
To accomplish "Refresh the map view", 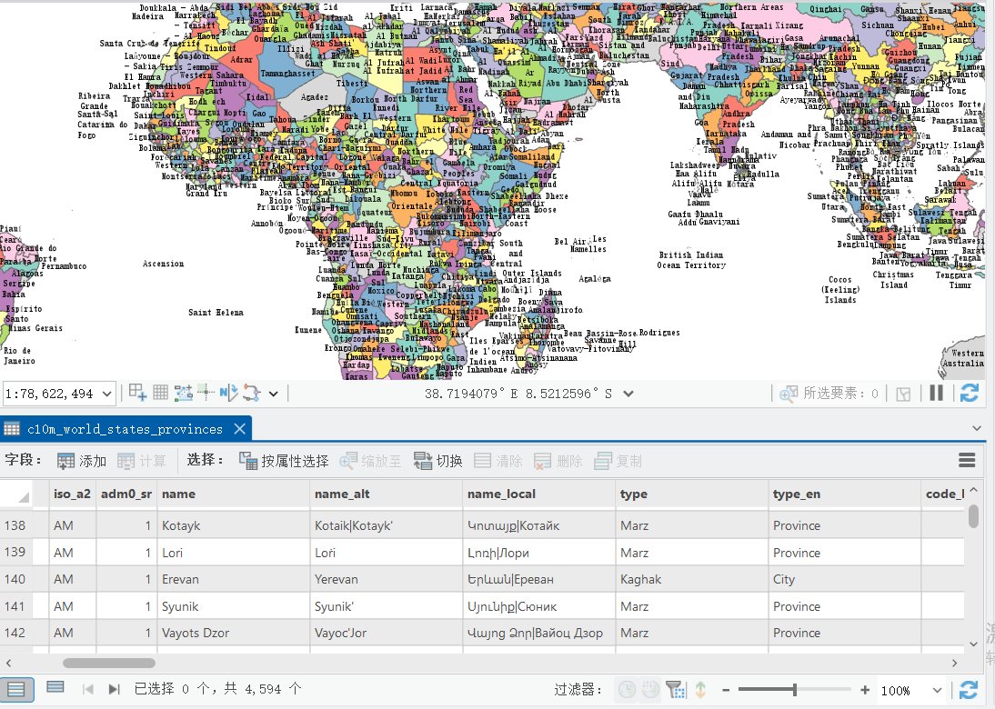I will tap(969, 394).
